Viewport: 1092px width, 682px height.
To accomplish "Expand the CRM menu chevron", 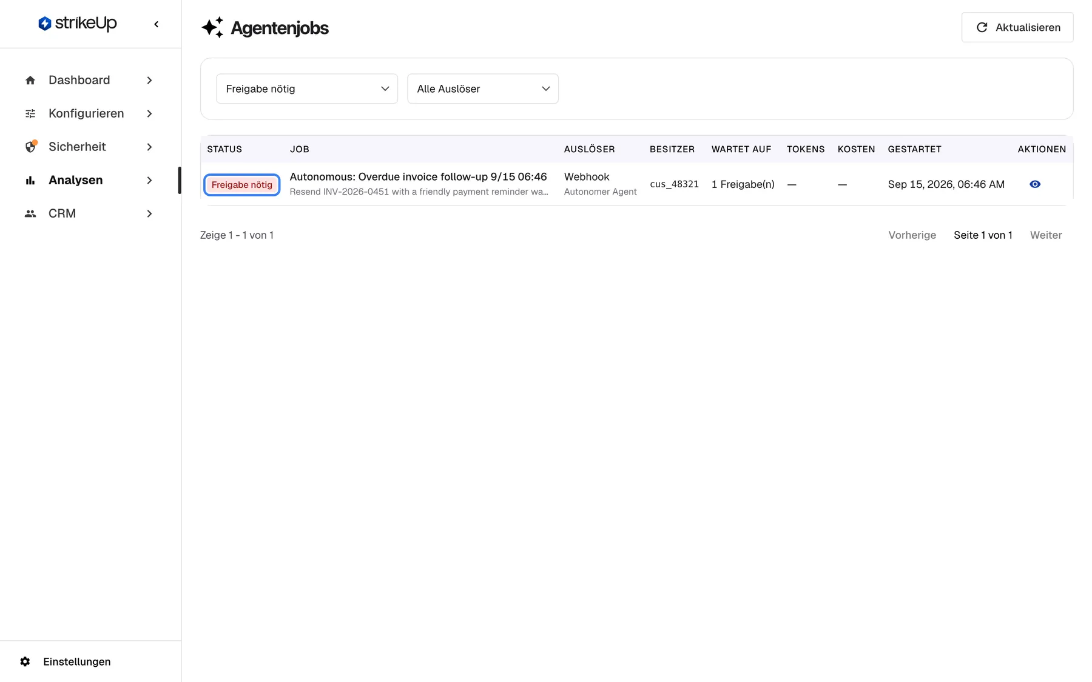I will click(149, 214).
